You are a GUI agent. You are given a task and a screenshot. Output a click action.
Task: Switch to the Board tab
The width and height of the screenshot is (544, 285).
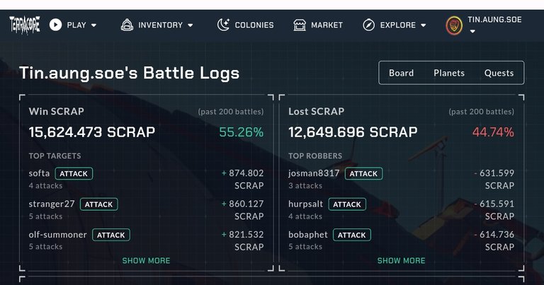point(401,73)
